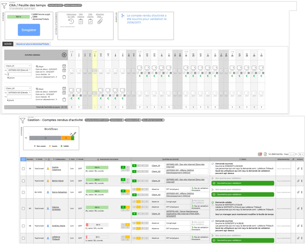Click the pin icon in the table header
This screenshot has width=306, height=245.
pos(293,159)
